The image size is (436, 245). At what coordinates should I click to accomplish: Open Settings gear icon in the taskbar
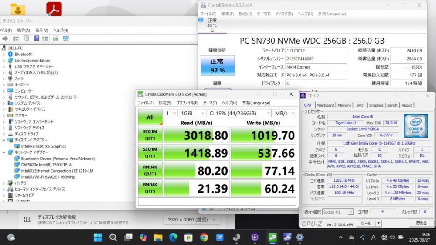pyautogui.click(x=300, y=237)
